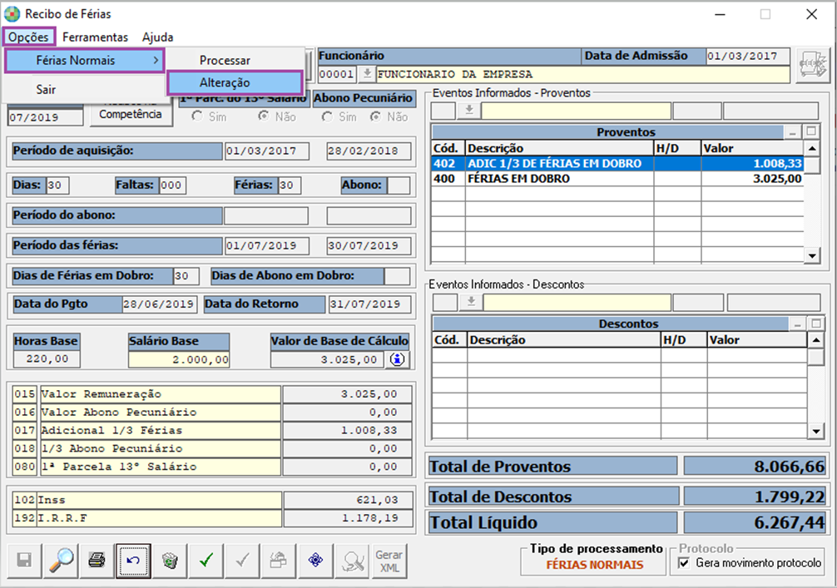Select Não for Abono Pecuniário
This screenshot has width=837, height=588.
(376, 116)
